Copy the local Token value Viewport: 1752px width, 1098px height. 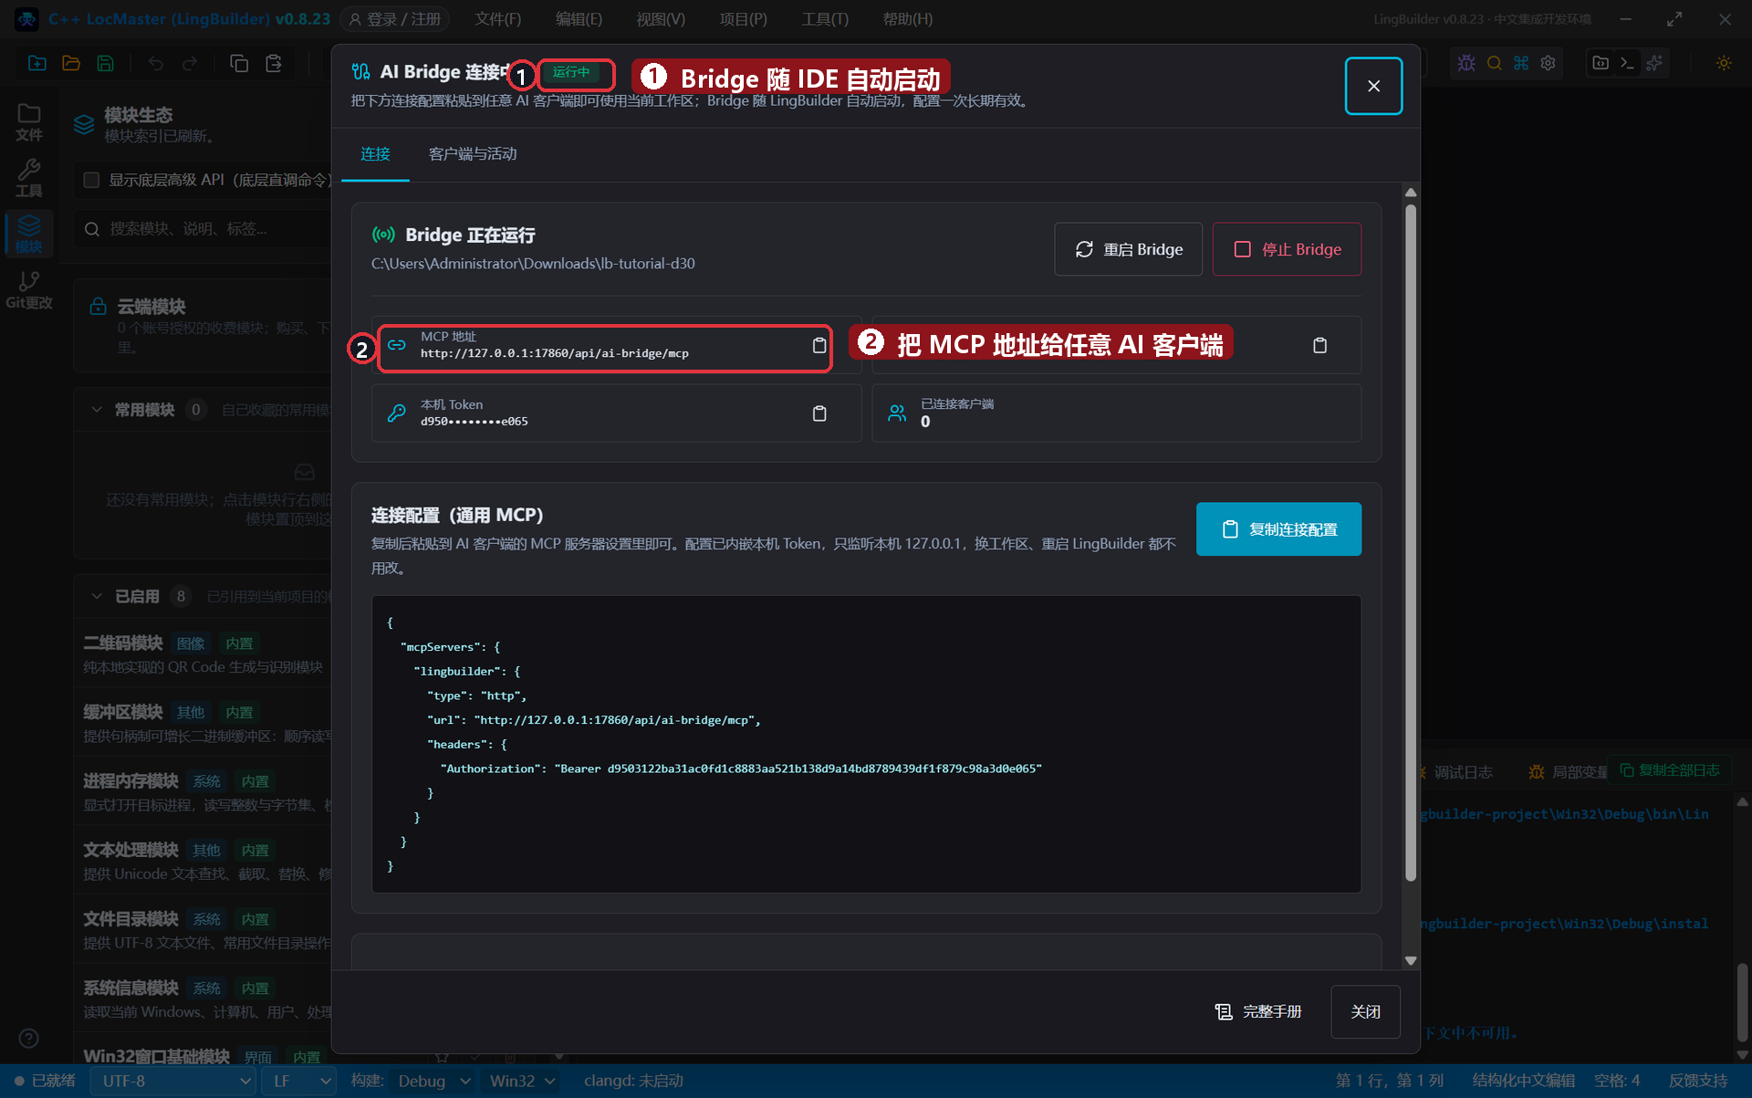(819, 413)
